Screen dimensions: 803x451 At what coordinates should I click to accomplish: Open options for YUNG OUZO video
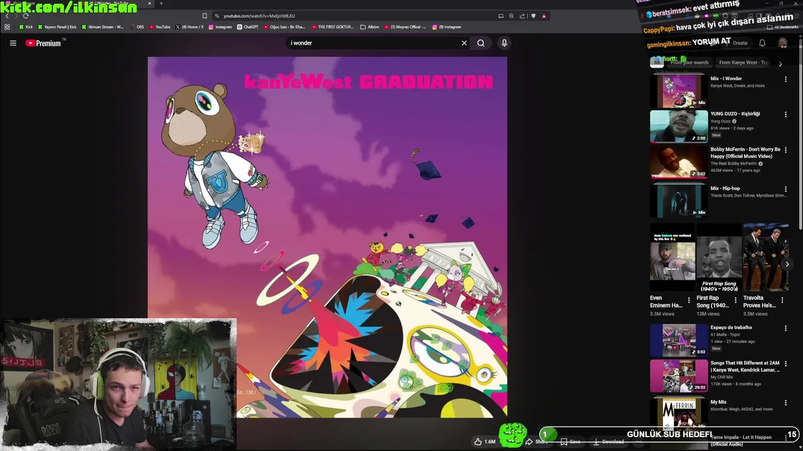point(785,115)
